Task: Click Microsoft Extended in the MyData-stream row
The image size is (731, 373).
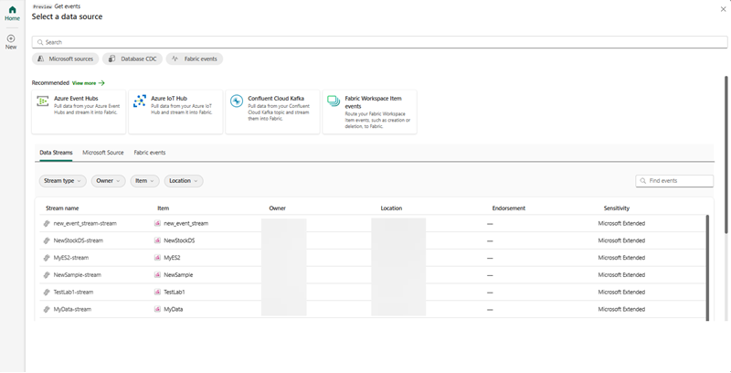Action: 621,309
